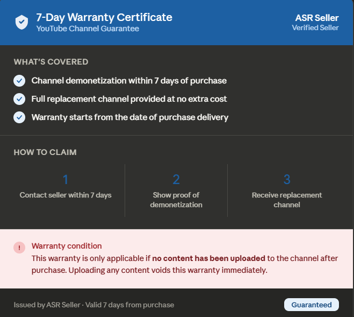
Task: Click the Verified Seller label
Action: coord(315,27)
